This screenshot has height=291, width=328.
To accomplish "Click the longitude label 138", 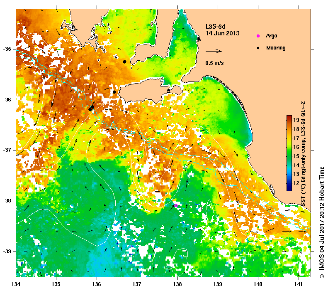I will 177,284.
